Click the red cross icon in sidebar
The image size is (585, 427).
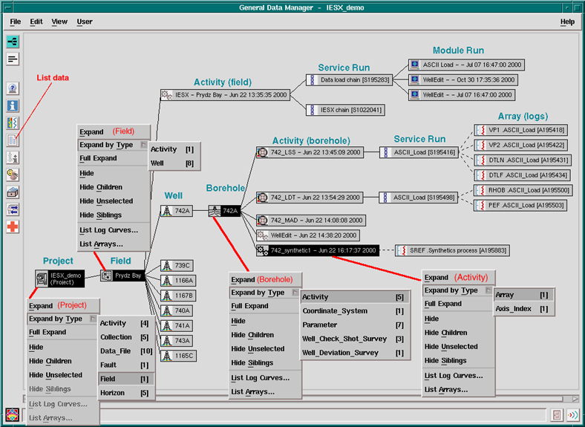pyautogui.click(x=13, y=226)
